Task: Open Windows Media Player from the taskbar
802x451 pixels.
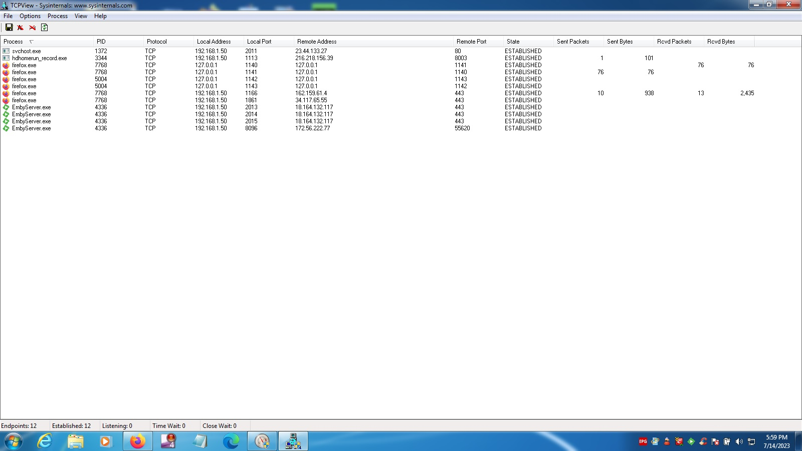Action: [106, 441]
